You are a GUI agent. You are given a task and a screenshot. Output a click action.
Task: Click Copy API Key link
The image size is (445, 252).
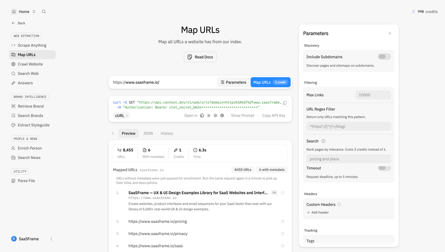click(x=274, y=115)
